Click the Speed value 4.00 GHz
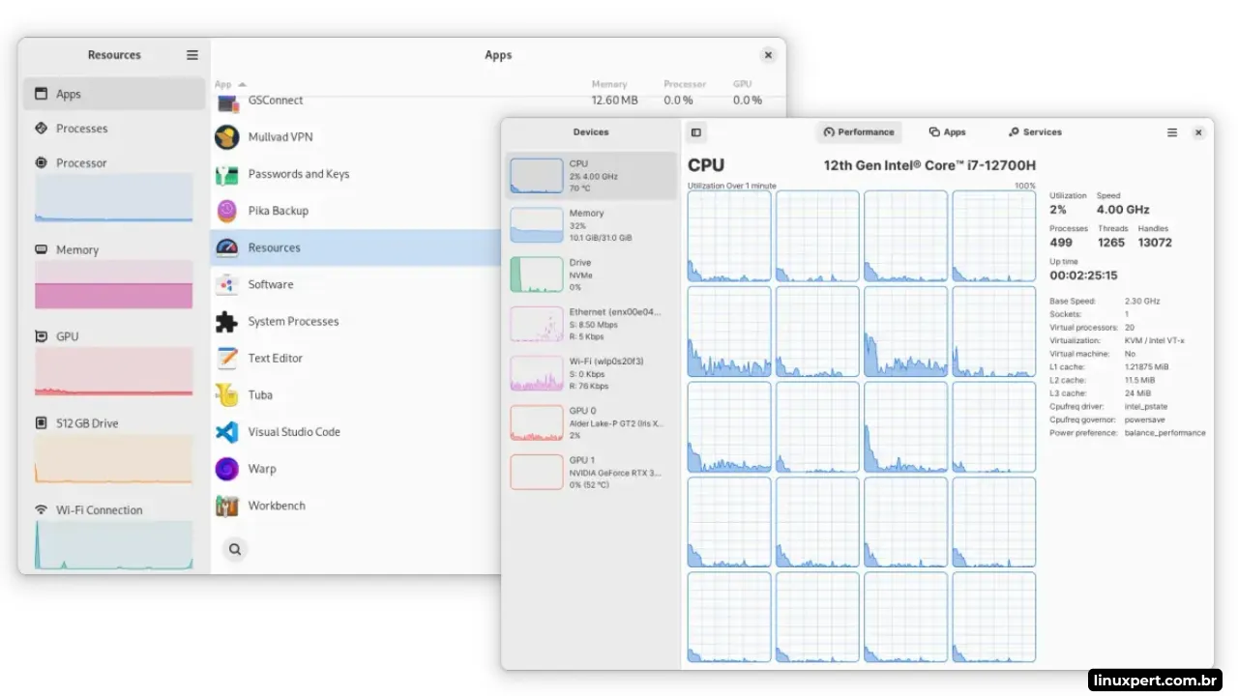Viewport: 1238px width, 696px height. point(1123,210)
